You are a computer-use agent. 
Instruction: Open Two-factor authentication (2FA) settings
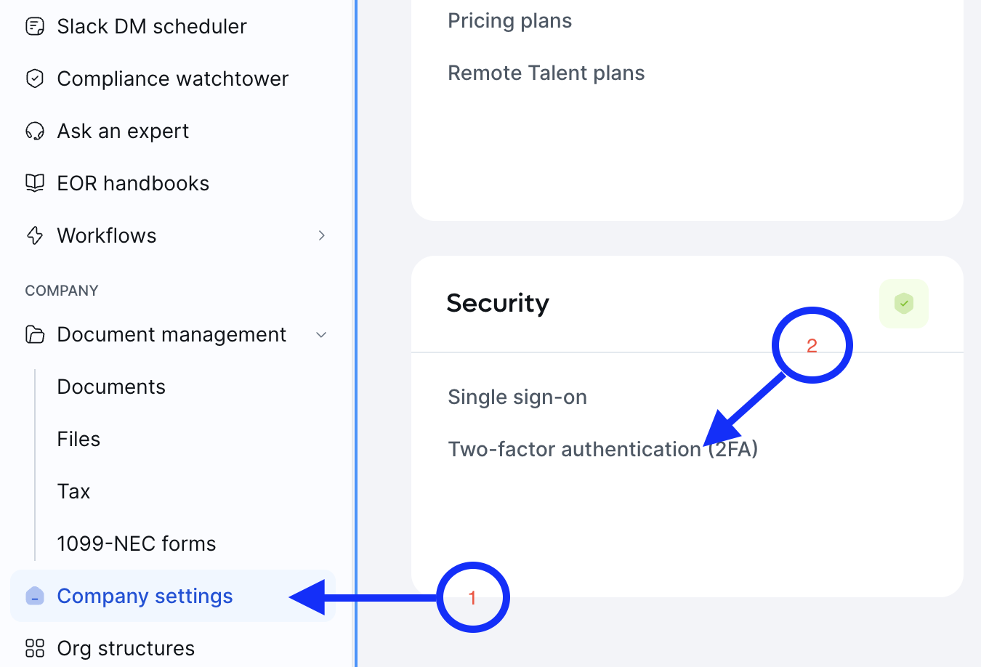[x=602, y=449]
